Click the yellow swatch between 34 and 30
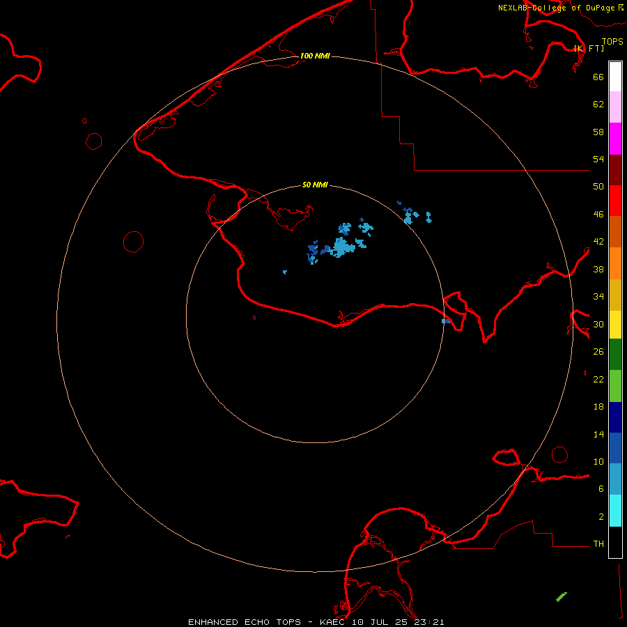Screen dimensions: 627x627 click(x=615, y=325)
